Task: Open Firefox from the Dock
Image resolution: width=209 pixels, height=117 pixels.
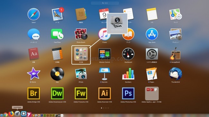Action: [11, 114]
